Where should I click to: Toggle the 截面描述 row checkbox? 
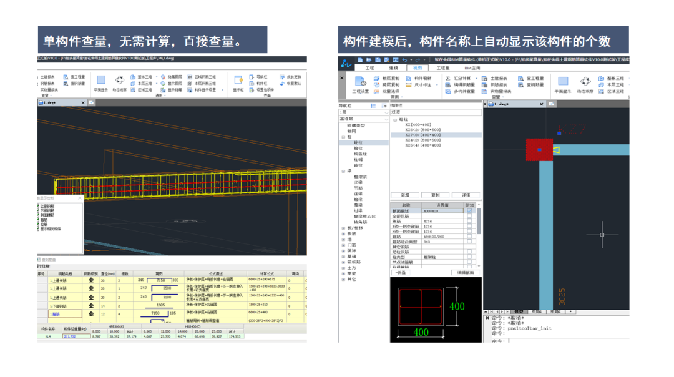[x=469, y=210]
